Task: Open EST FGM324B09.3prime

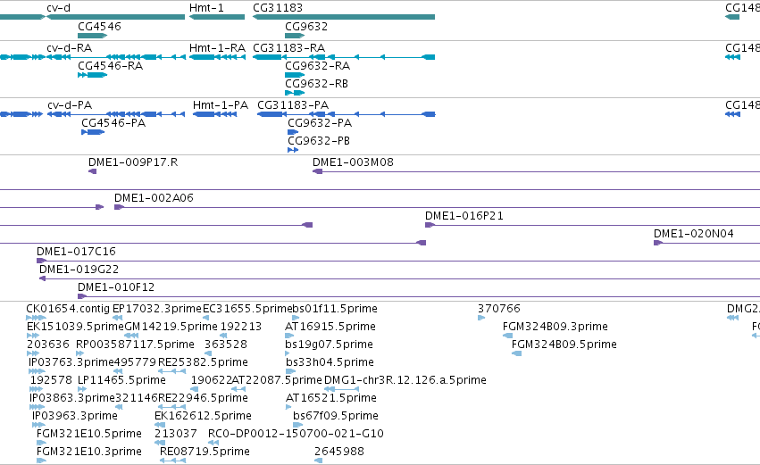Action: (x=507, y=336)
